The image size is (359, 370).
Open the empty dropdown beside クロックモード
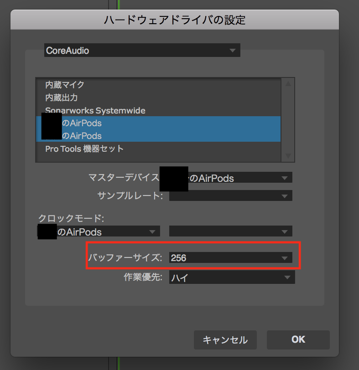230,231
